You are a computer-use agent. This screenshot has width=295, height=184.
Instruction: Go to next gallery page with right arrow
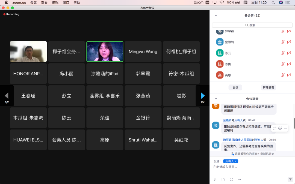pyautogui.click(x=203, y=96)
